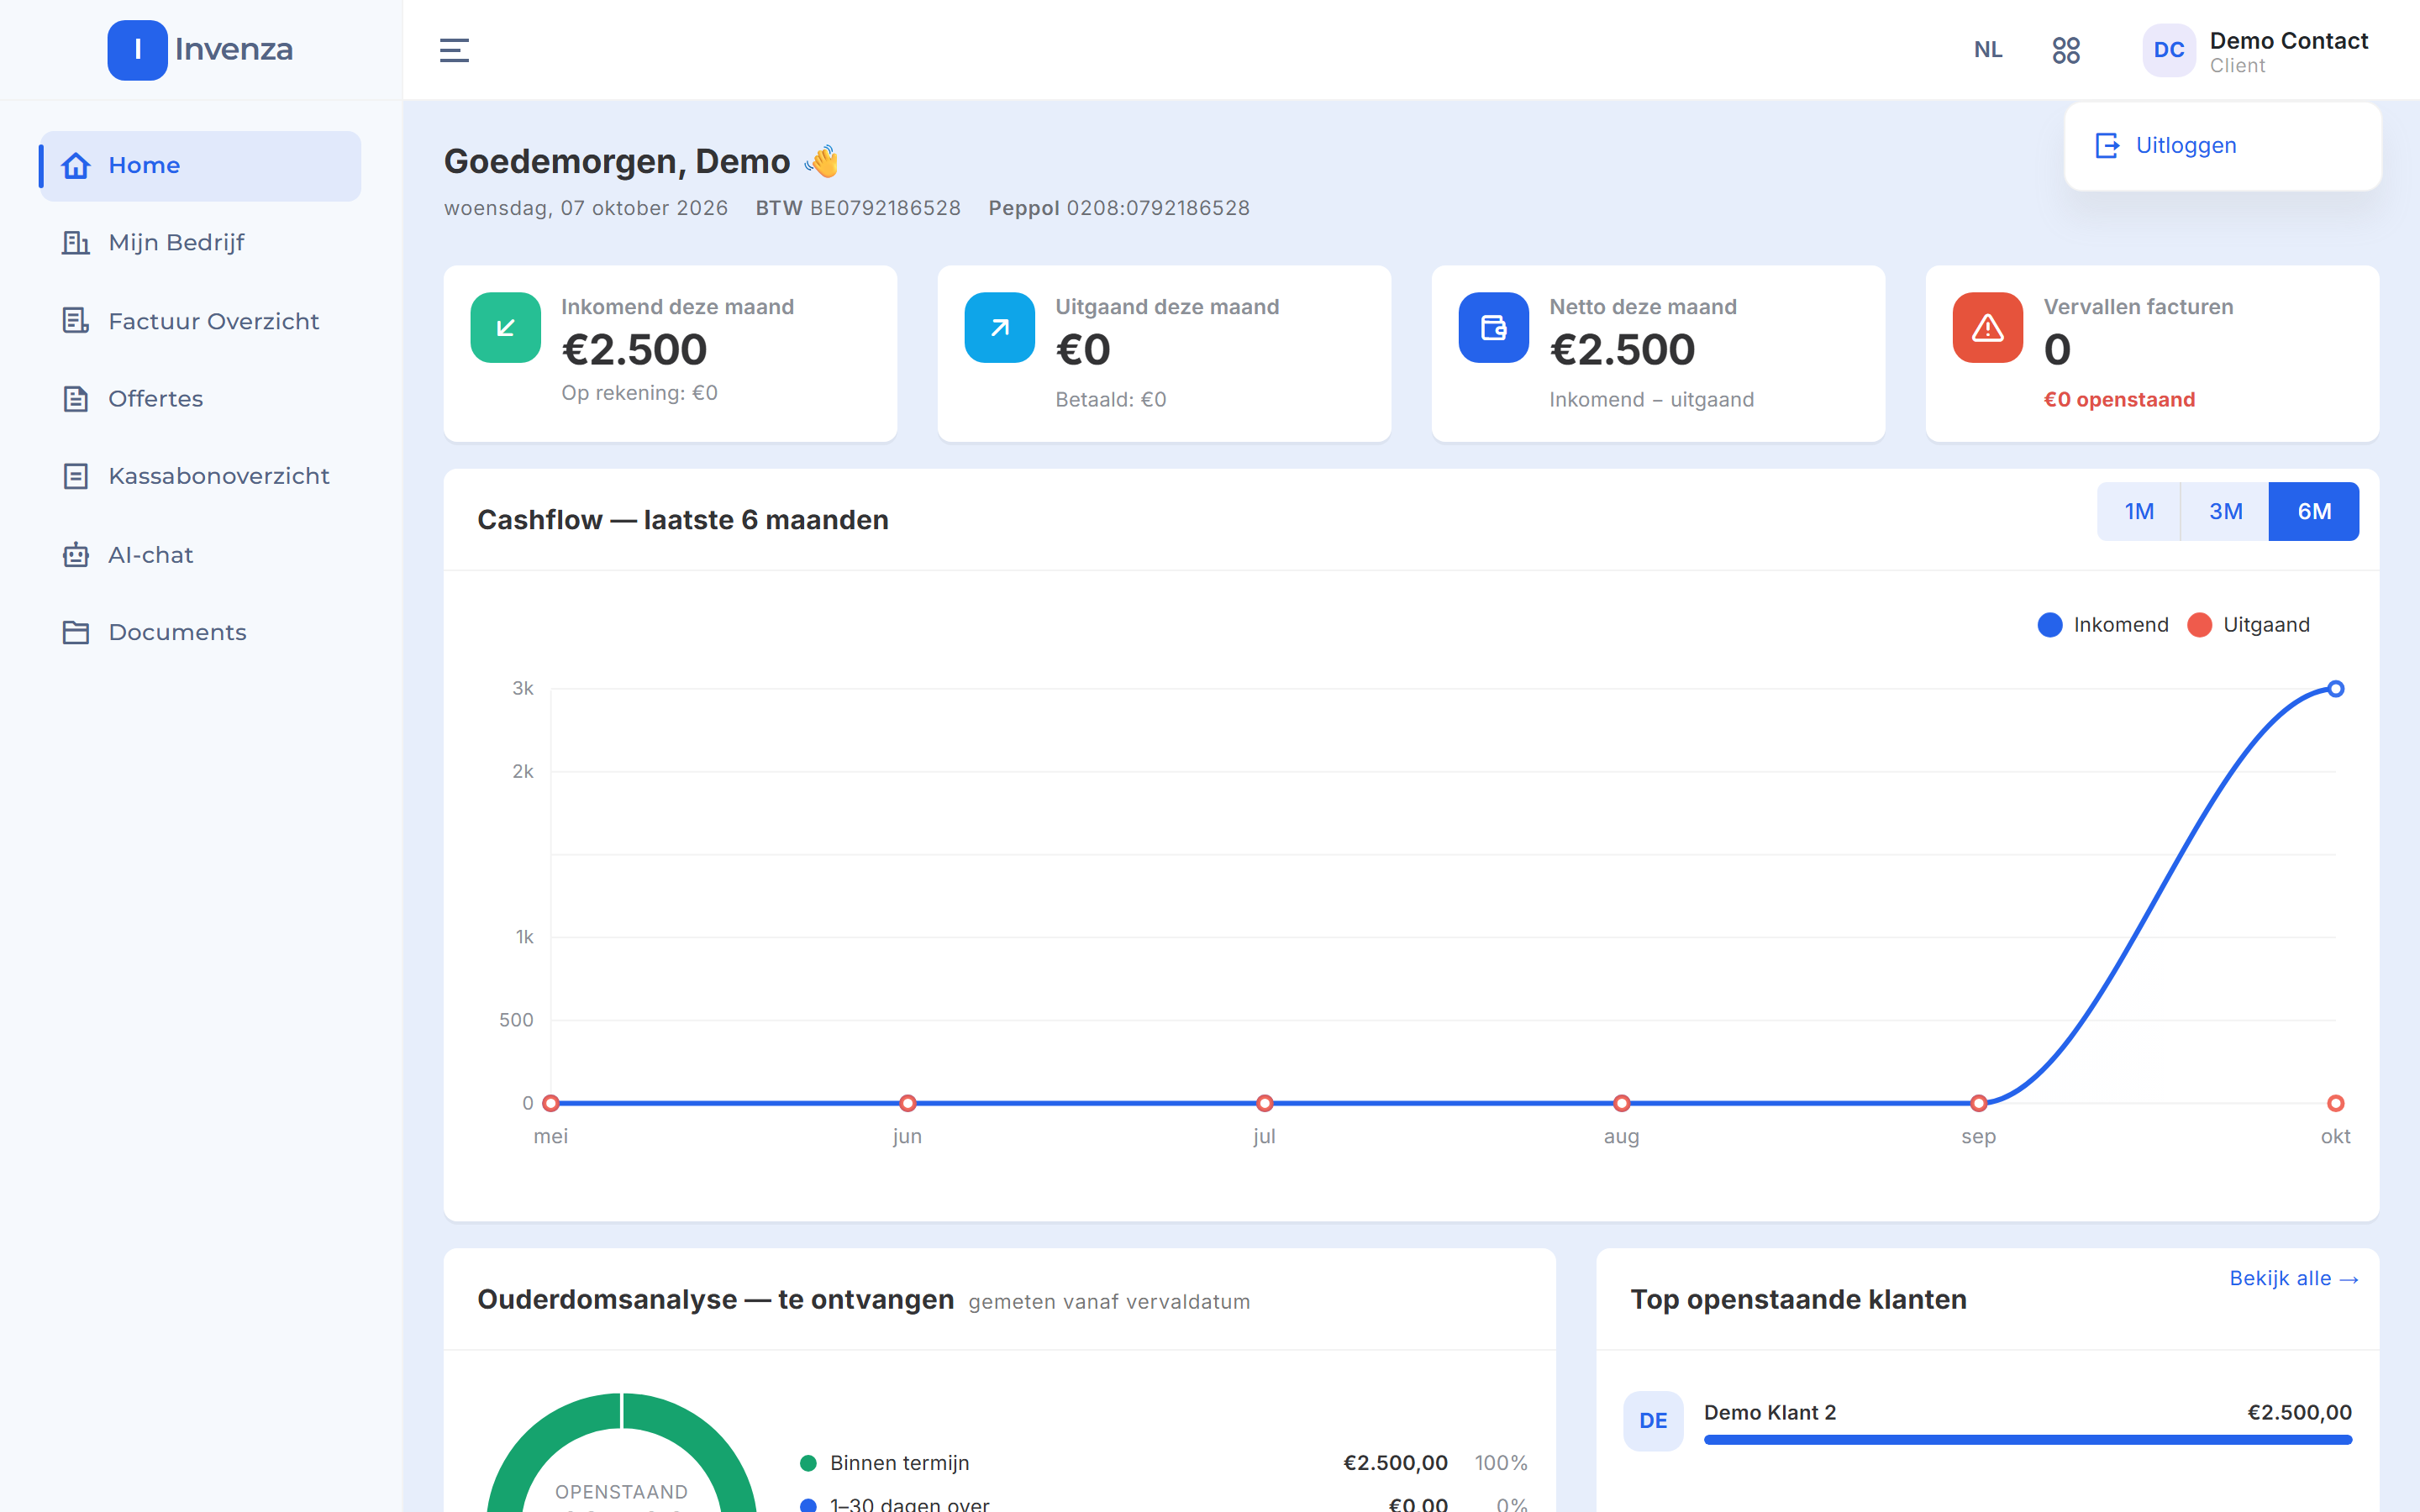Click the Kassabonoverzicht receipt icon
The image size is (2420, 1512).
coord(76,476)
